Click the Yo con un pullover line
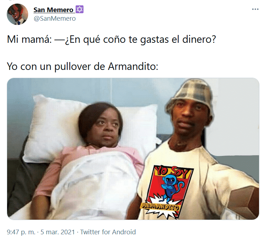264x240 pixels. click(x=82, y=66)
